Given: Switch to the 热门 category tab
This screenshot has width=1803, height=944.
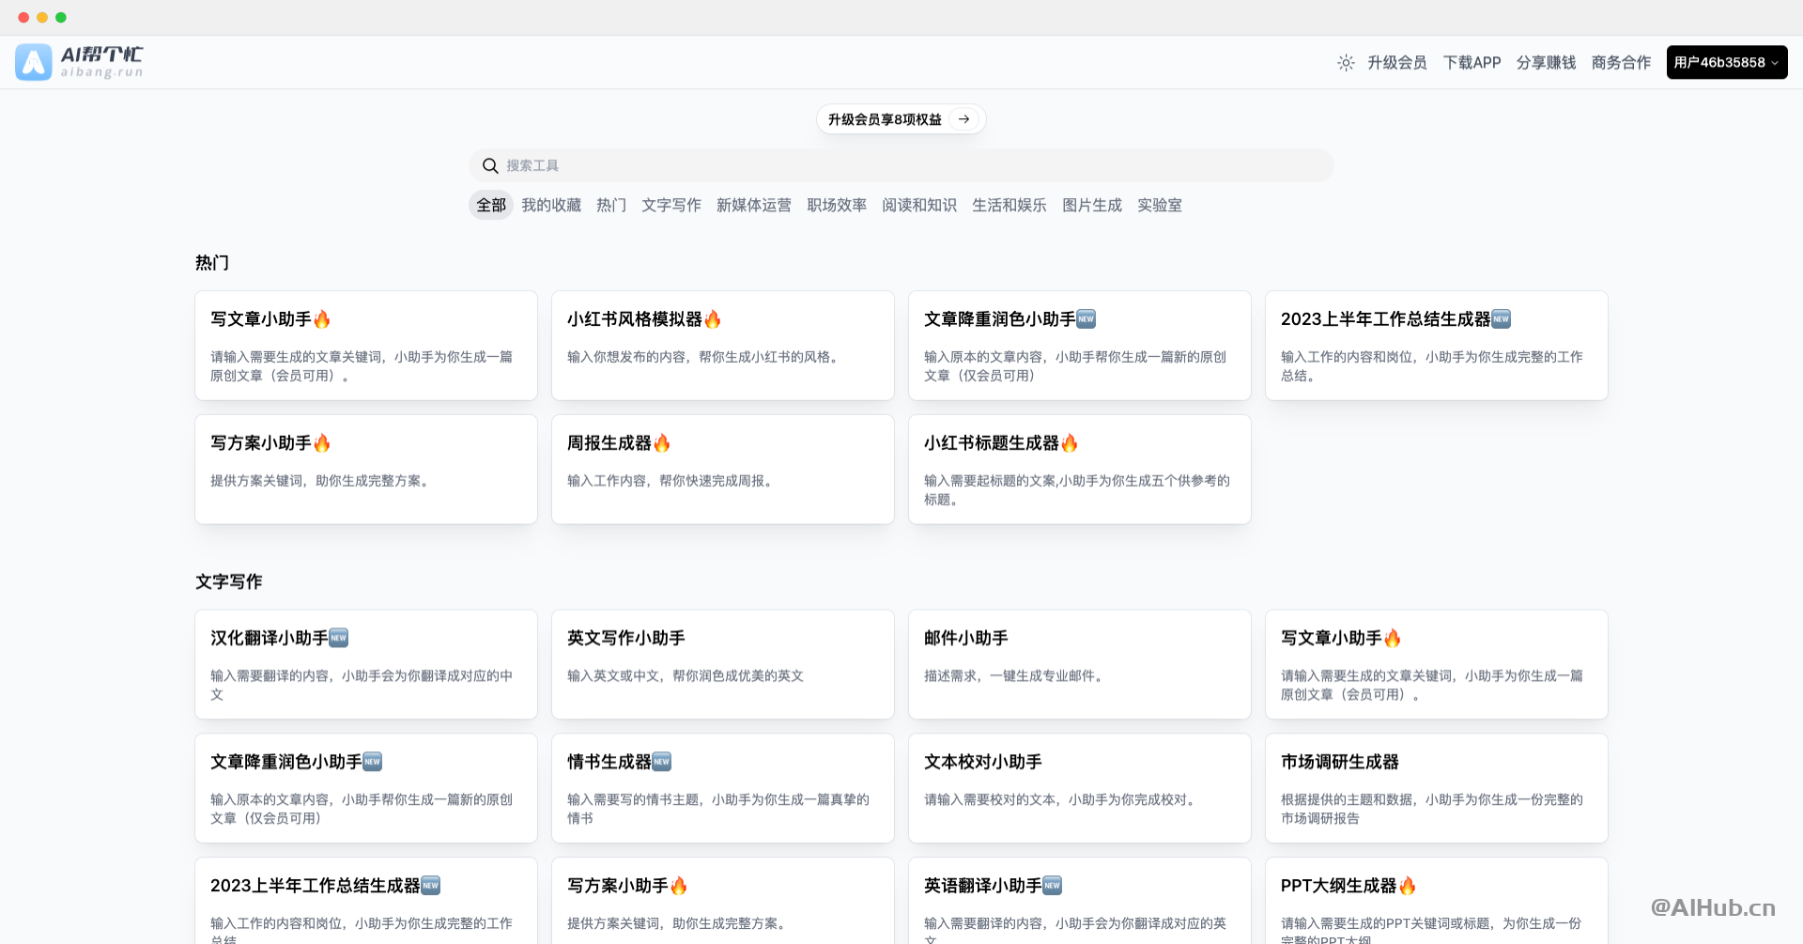Looking at the screenshot, I should tap(610, 205).
